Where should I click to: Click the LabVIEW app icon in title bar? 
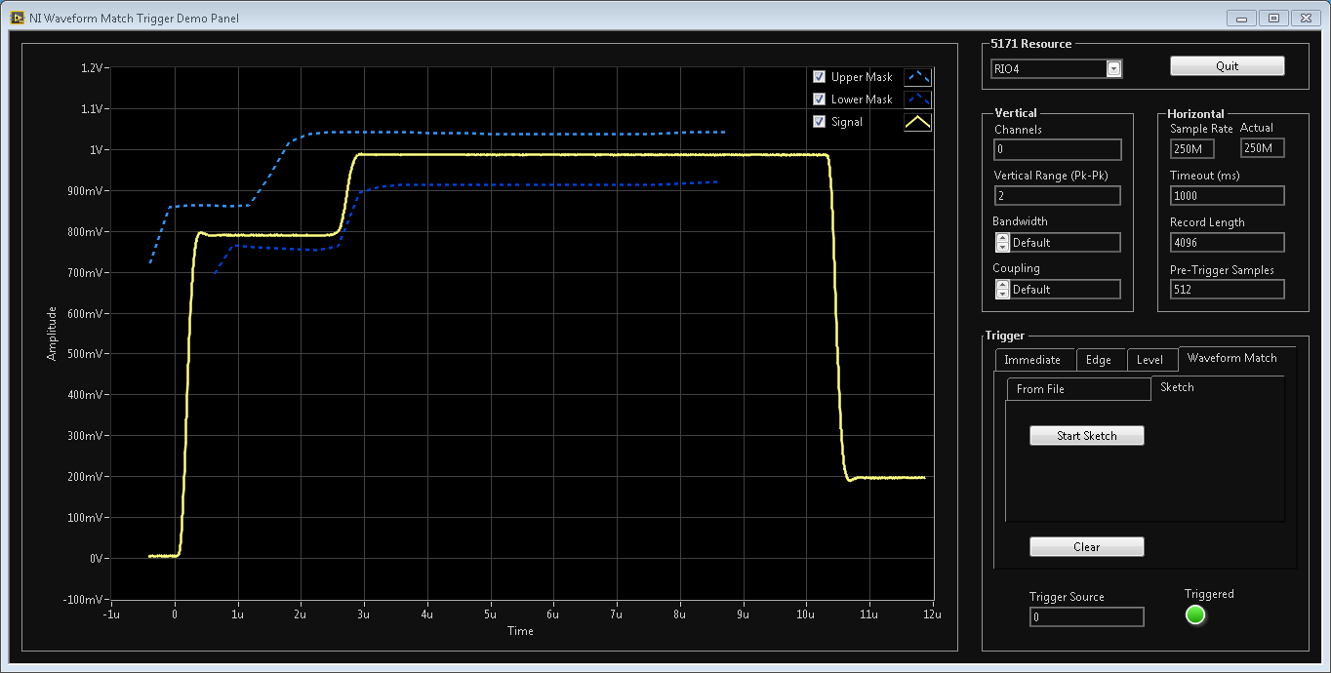(x=18, y=18)
